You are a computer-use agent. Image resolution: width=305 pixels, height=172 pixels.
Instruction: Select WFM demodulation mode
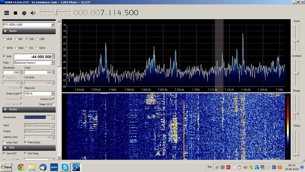4,48
